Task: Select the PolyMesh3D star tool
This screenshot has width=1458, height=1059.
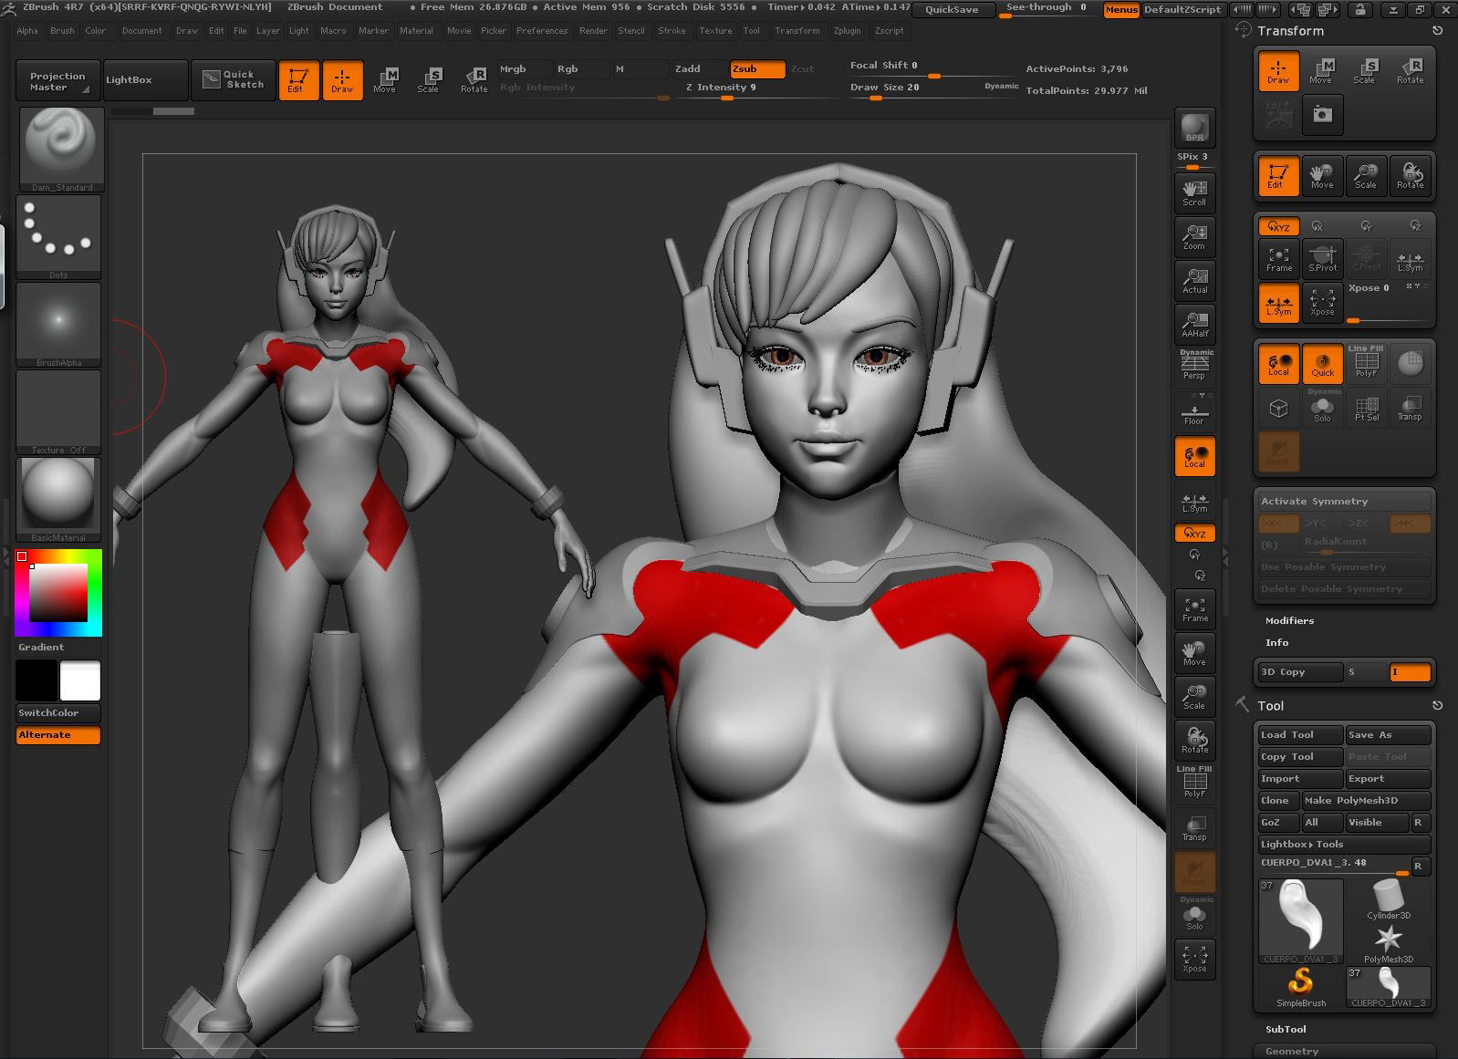Action: (x=1389, y=943)
